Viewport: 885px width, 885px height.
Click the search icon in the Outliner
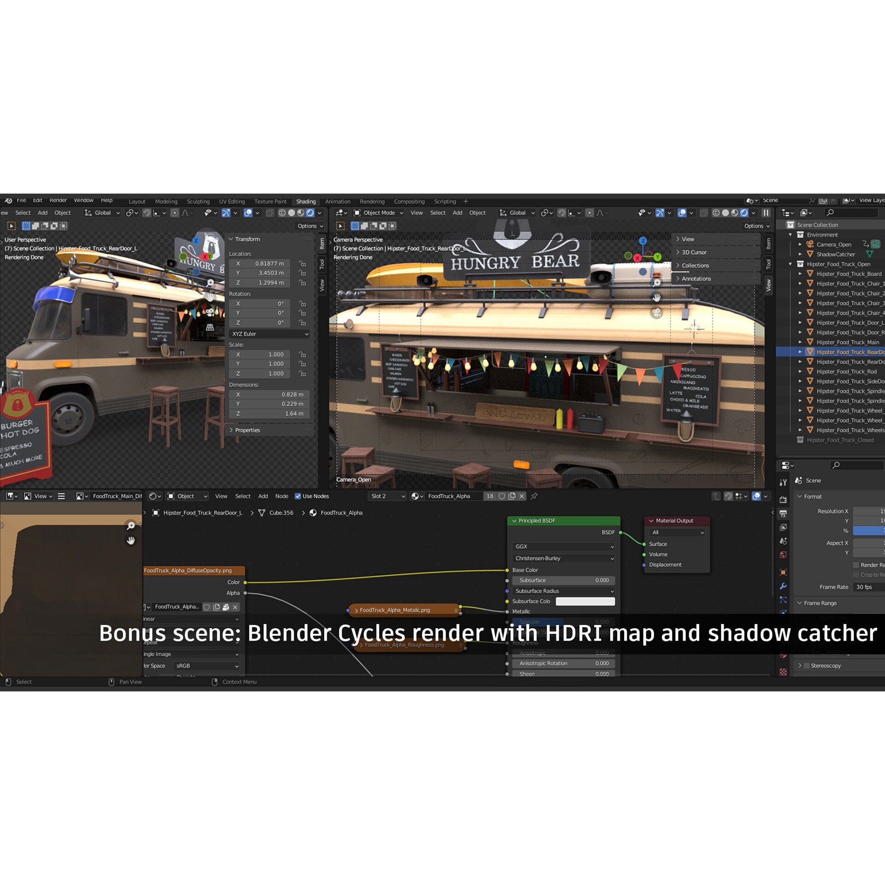(x=831, y=212)
